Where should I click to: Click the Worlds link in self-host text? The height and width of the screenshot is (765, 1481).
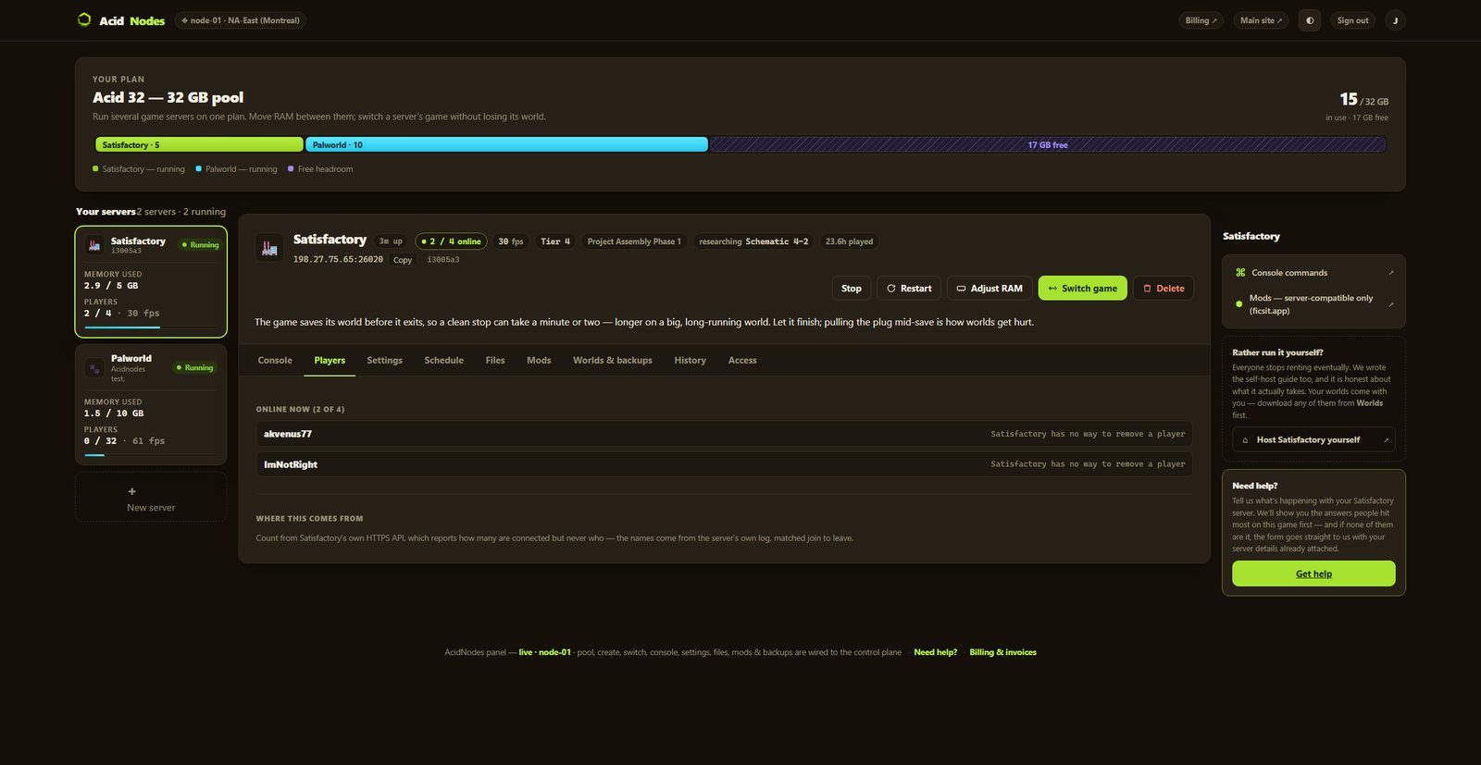(x=1369, y=403)
